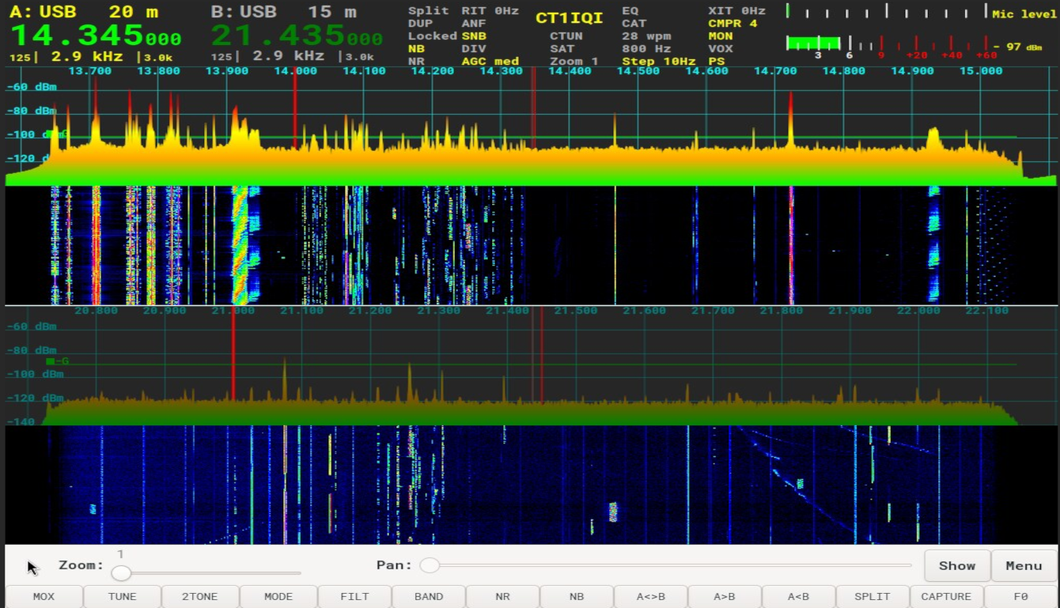Click the Split indicator in the status header
Viewport: 1060px width, 608px height.
click(428, 10)
